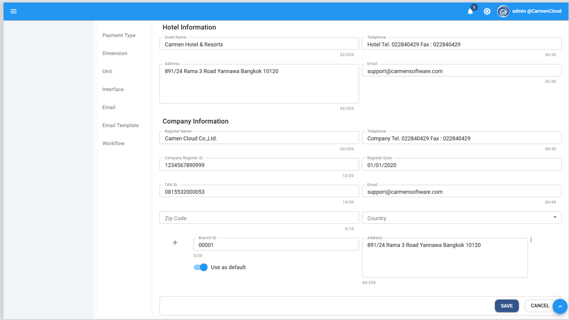Select Email Template in side menu
569x320 pixels.
click(x=121, y=126)
